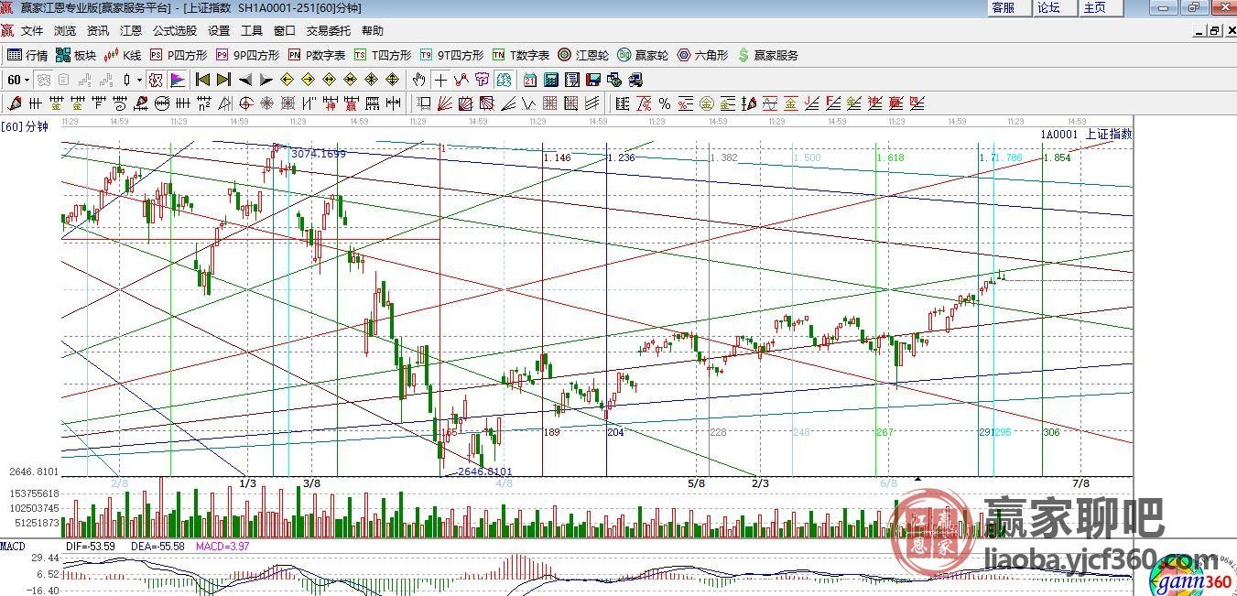Open the 板块 sector view
The width and height of the screenshot is (1237, 596).
[76, 55]
